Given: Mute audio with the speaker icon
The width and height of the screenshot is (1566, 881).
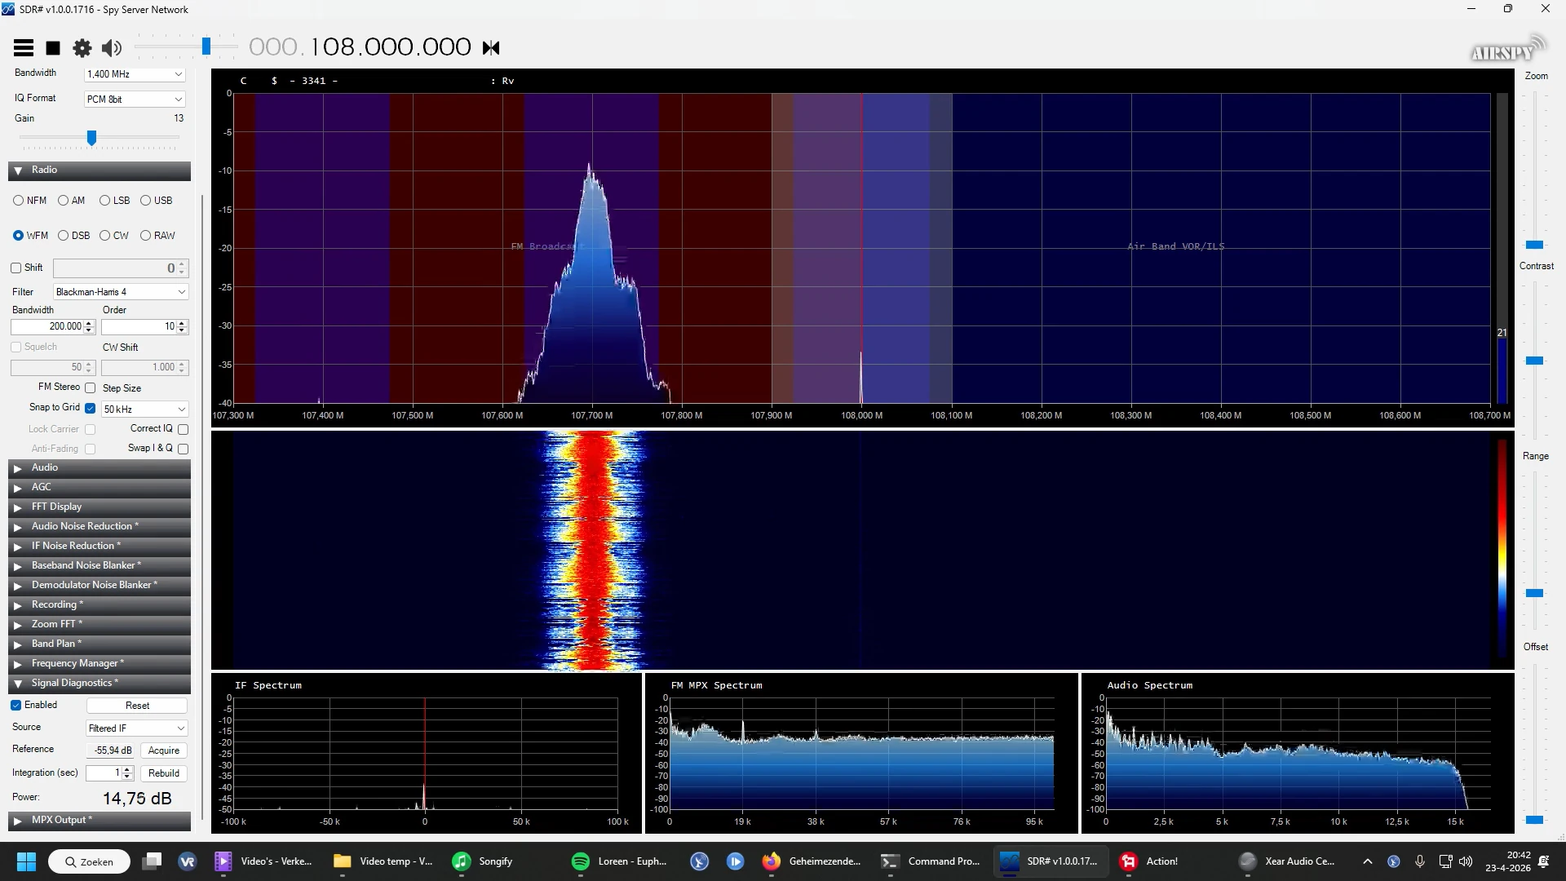Looking at the screenshot, I should pyautogui.click(x=112, y=48).
